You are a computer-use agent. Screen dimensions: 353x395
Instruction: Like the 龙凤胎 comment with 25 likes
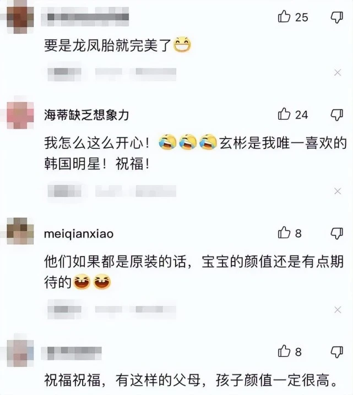284,17
